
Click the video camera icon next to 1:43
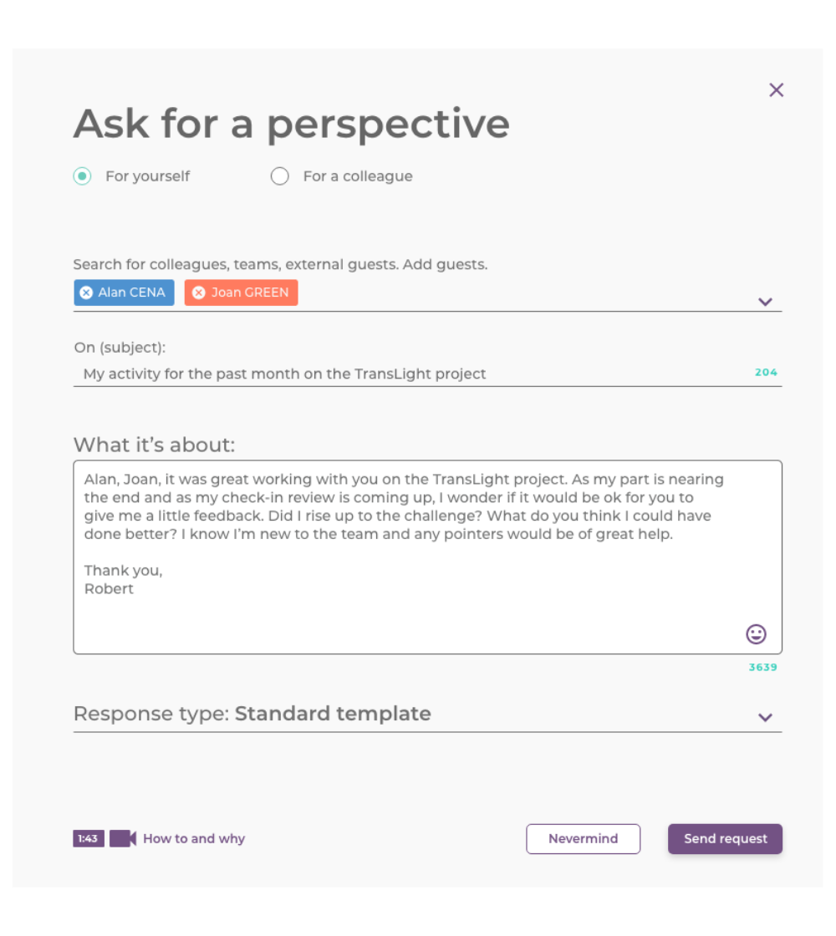tap(122, 838)
